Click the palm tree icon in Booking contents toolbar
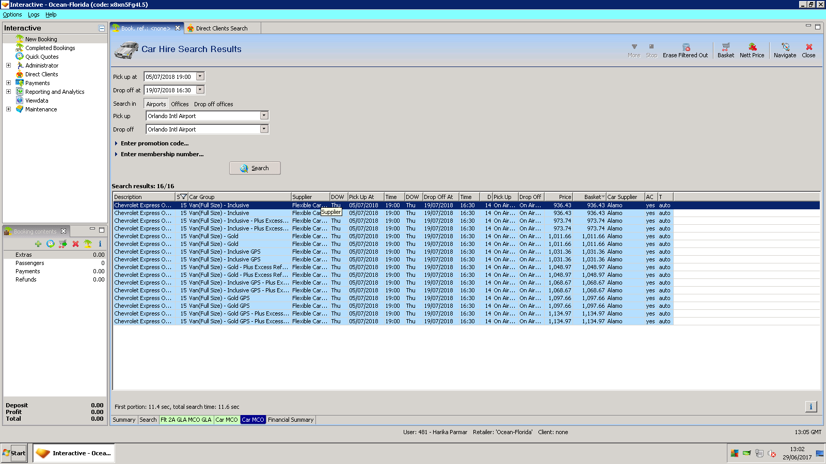 tap(88, 244)
